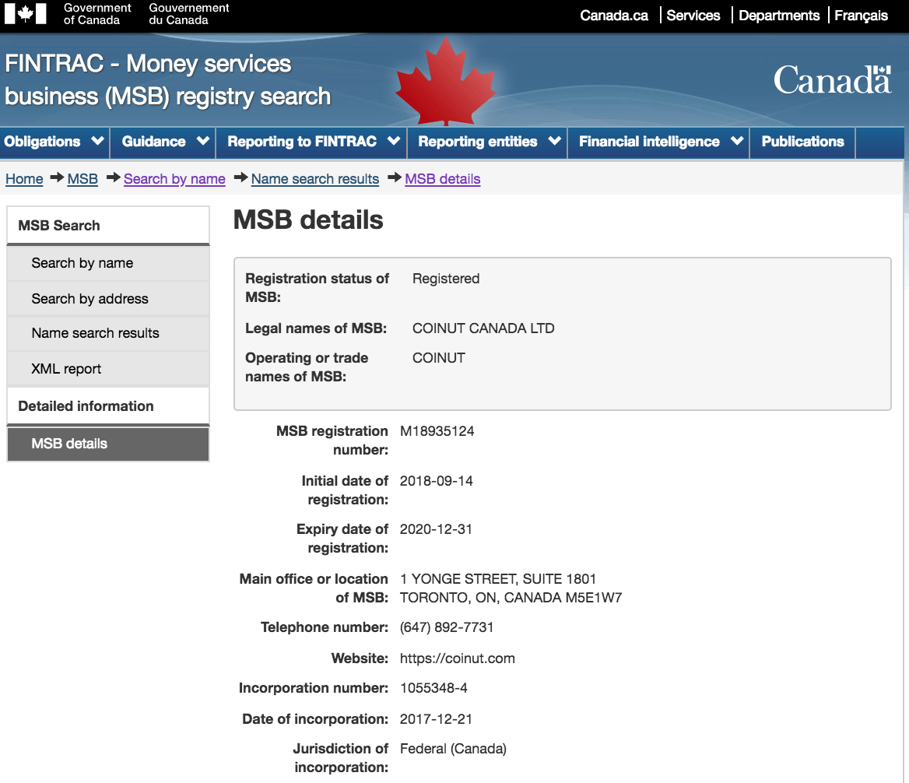
Task: Select Search by name in sidebar
Action: click(108, 263)
